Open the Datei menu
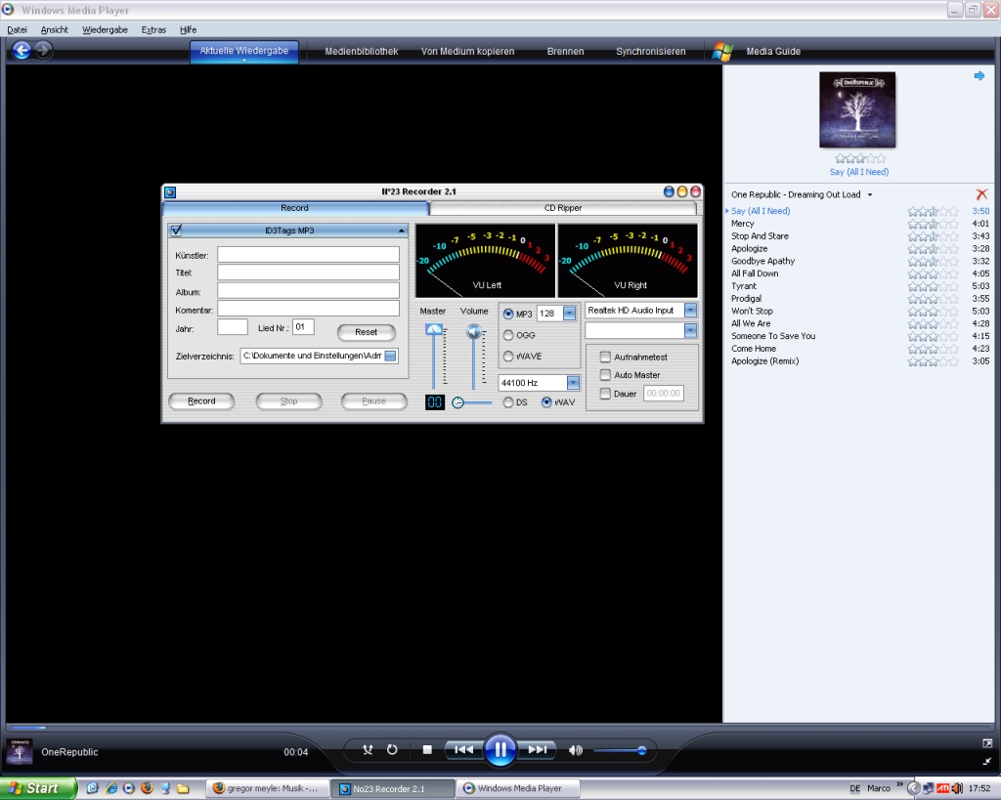This screenshot has height=800, width=1001. tap(18, 30)
